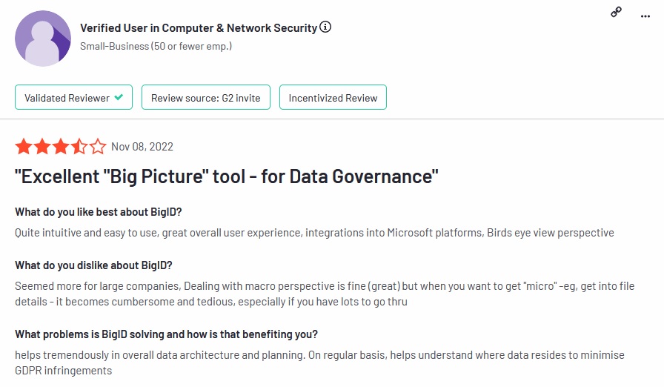Click the Review source: G2 invite badge
This screenshot has height=387, width=664.
click(x=205, y=98)
